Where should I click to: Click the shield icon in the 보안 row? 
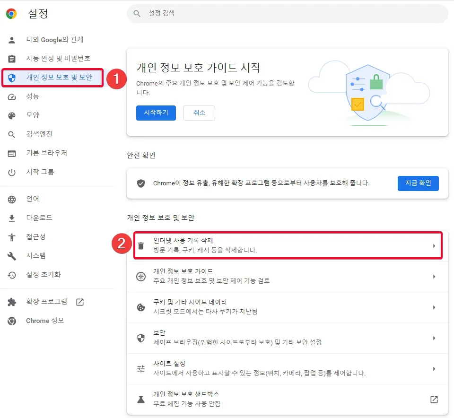(141, 338)
